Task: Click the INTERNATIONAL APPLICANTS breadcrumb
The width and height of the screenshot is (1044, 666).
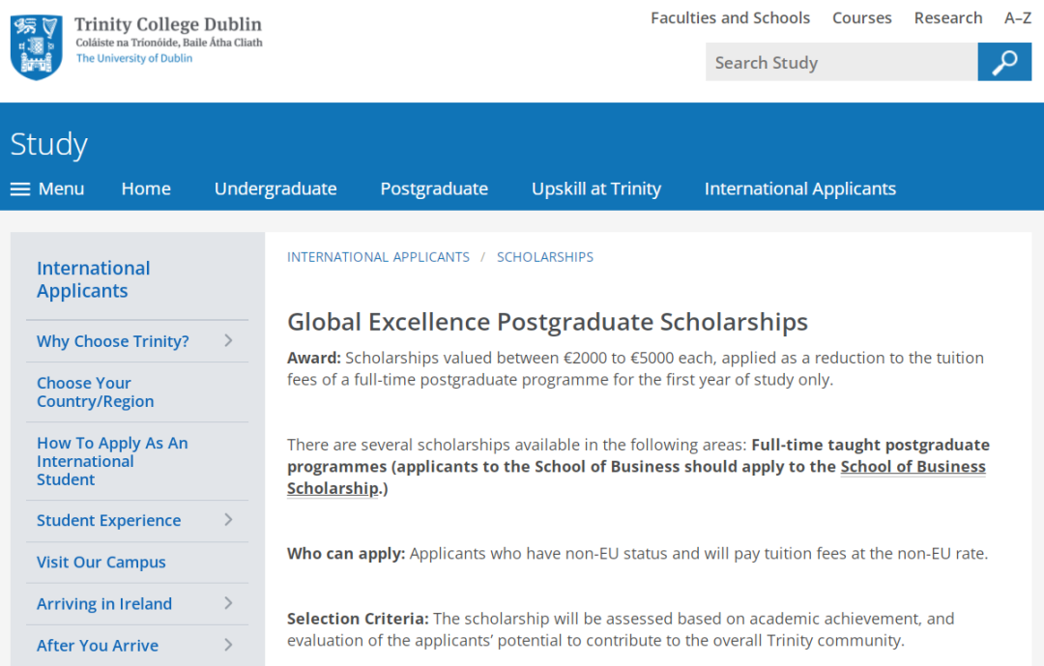Action: [378, 257]
